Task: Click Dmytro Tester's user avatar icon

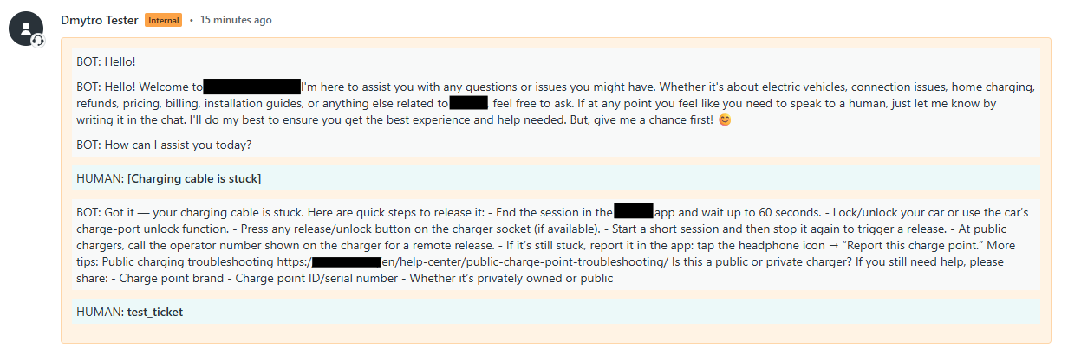Action: (x=26, y=29)
